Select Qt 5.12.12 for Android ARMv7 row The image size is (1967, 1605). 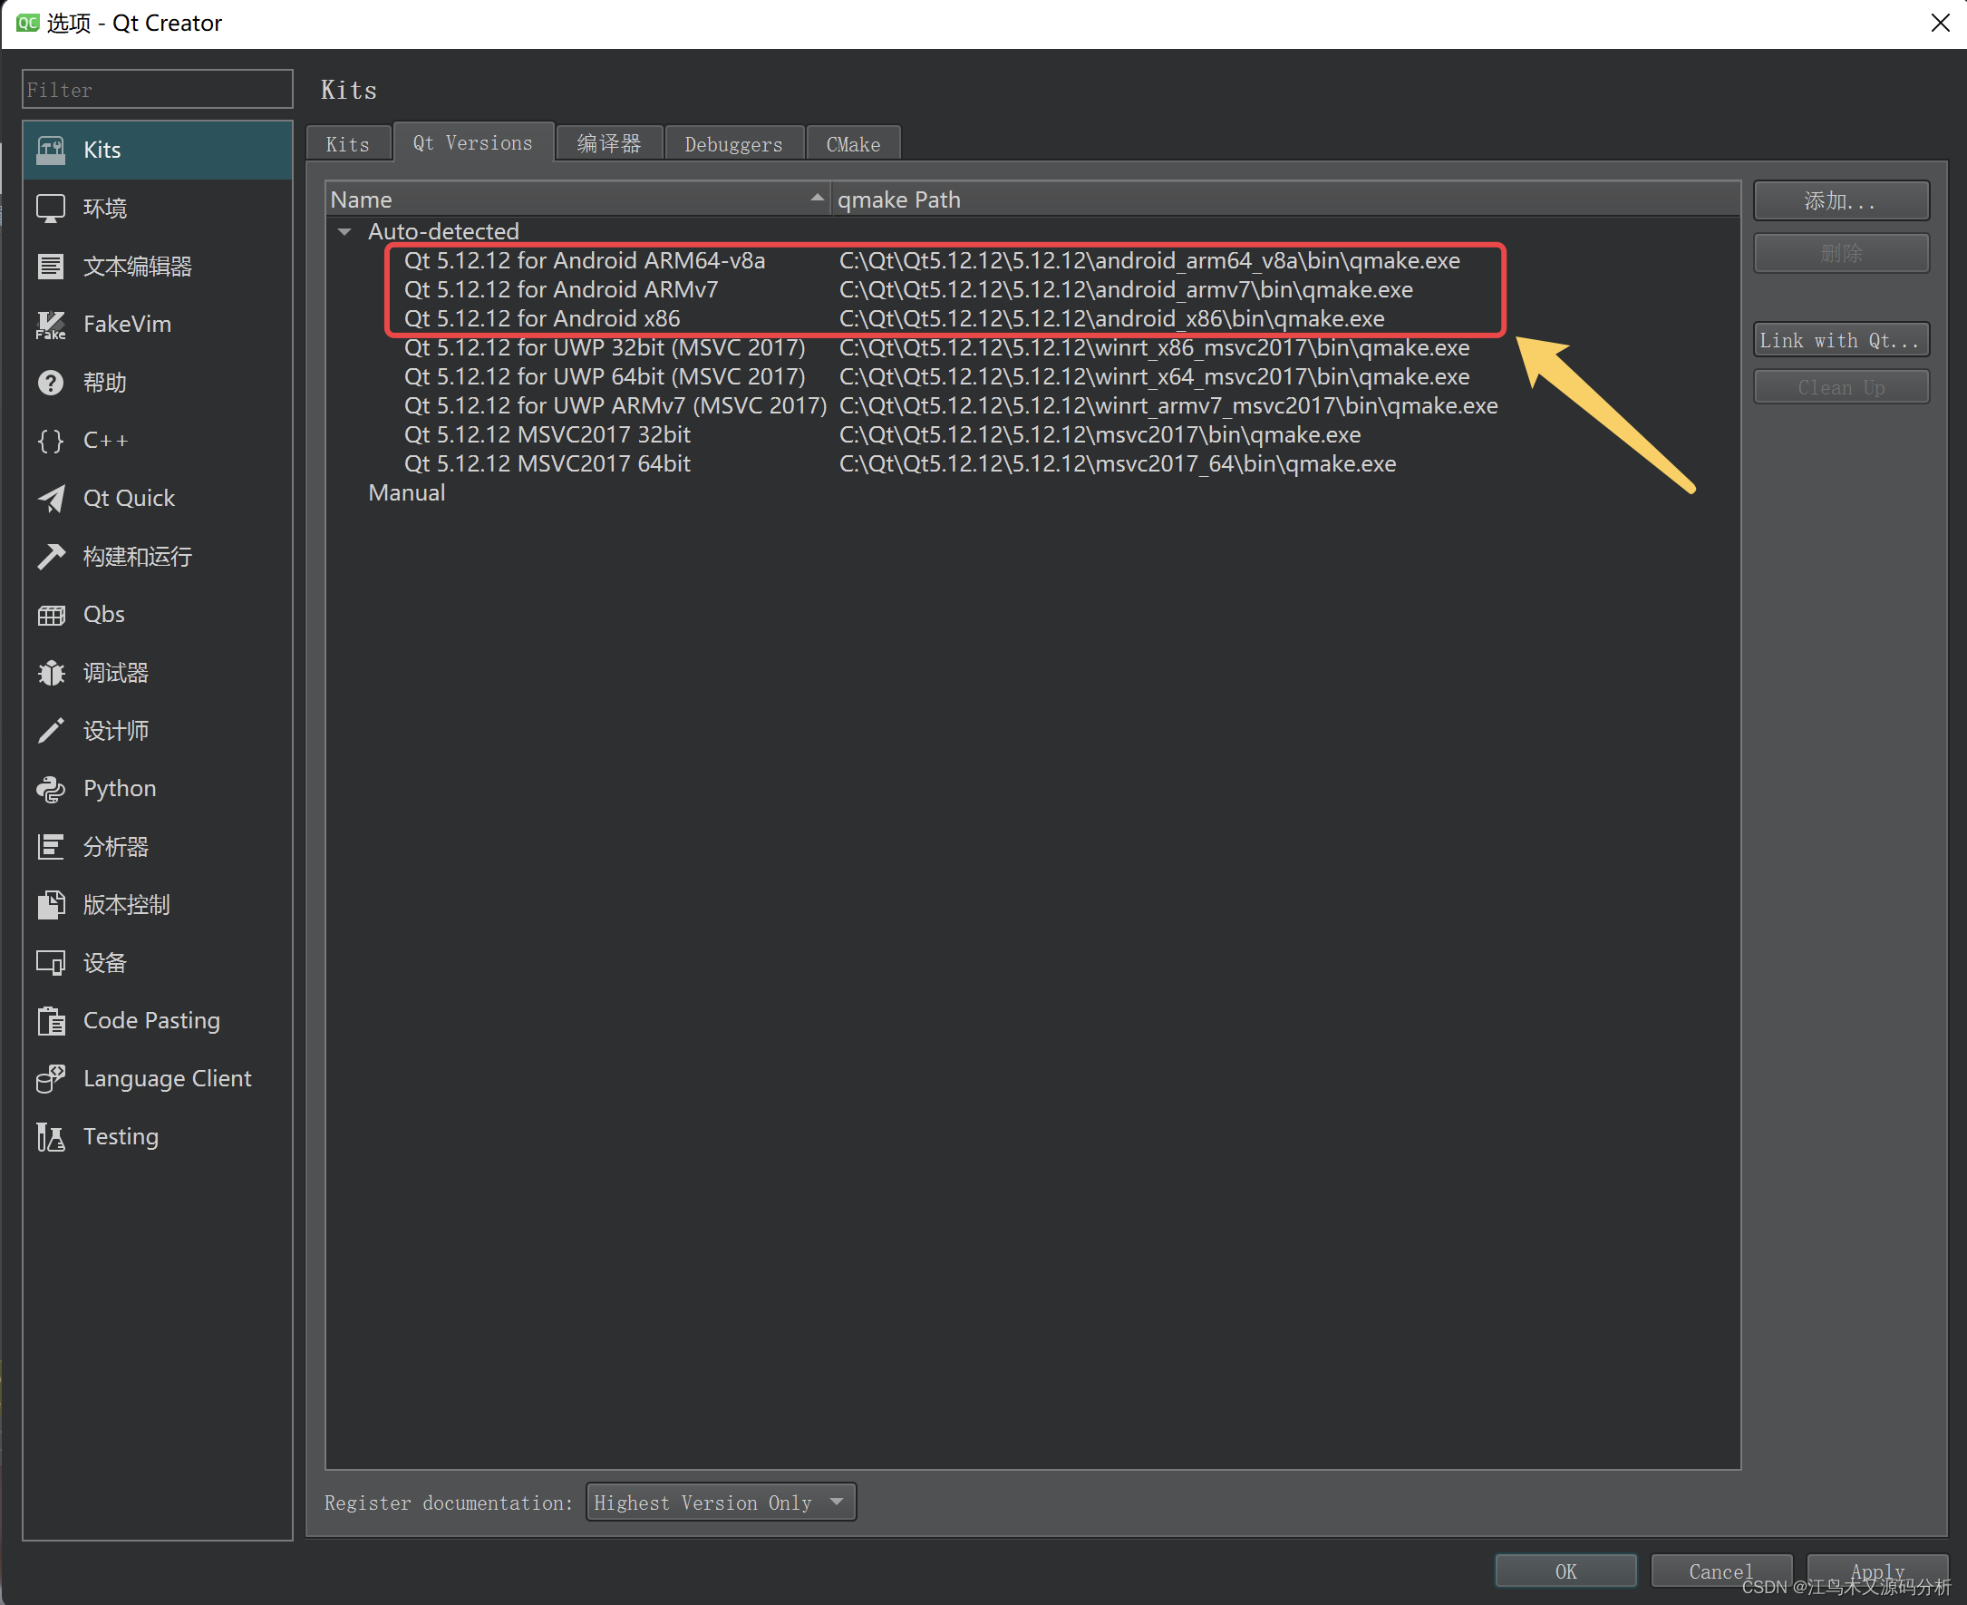coord(561,290)
